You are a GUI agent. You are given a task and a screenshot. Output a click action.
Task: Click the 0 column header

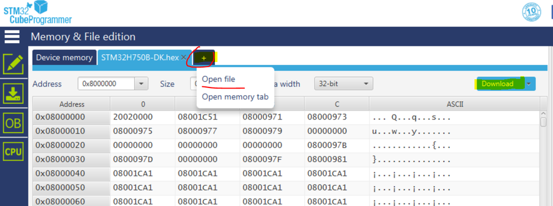point(142,104)
